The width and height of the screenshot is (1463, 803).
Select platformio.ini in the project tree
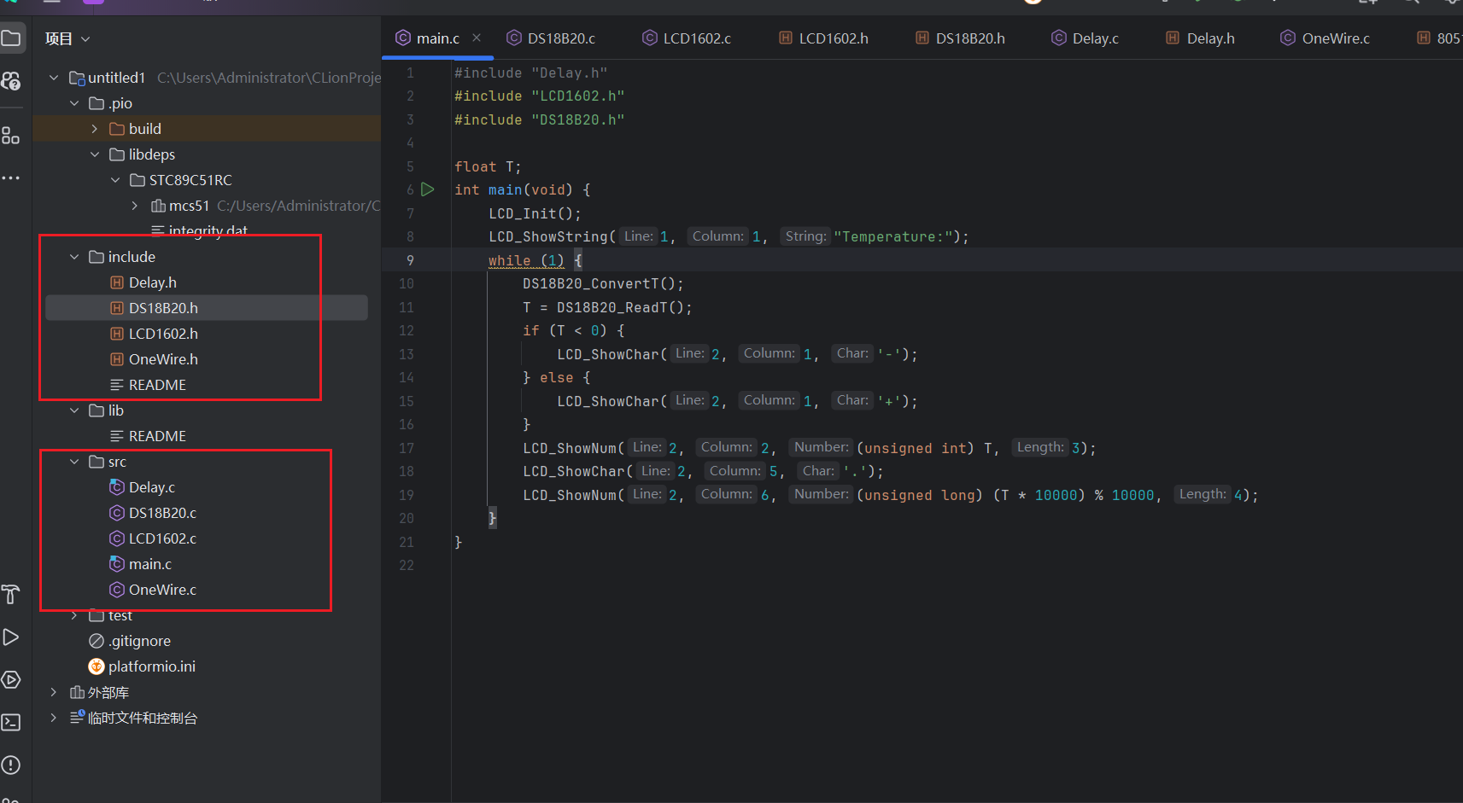point(152,666)
